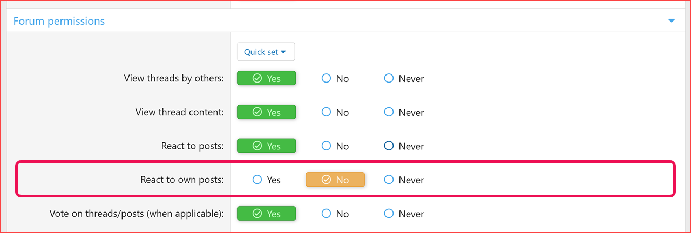Click the React to own posts label
The height and width of the screenshot is (233, 691).
click(181, 180)
